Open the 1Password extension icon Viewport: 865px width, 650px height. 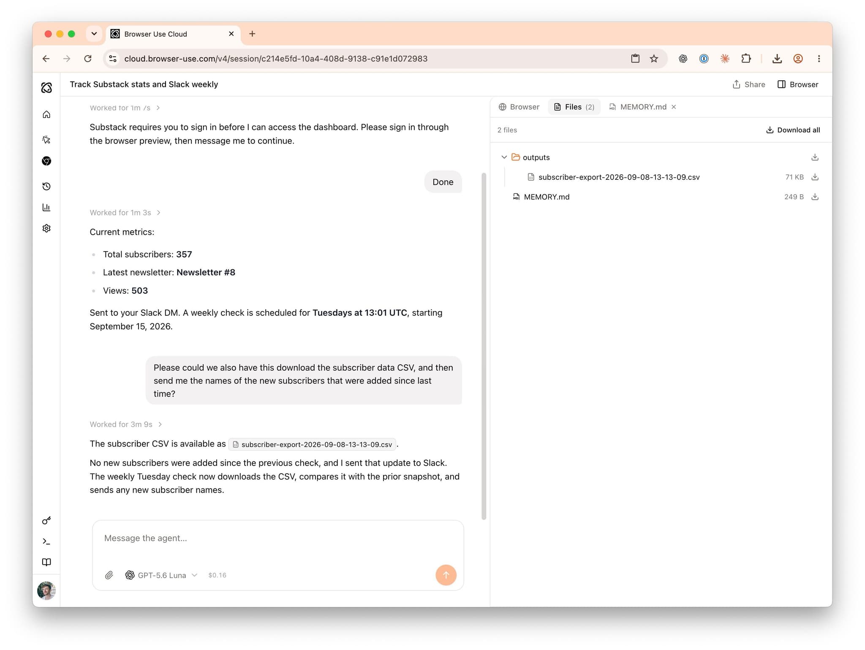[704, 59]
